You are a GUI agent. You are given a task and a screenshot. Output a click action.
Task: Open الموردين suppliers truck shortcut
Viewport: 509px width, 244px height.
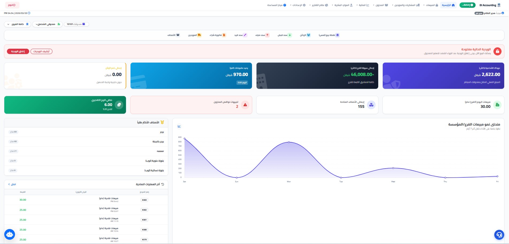194,35
